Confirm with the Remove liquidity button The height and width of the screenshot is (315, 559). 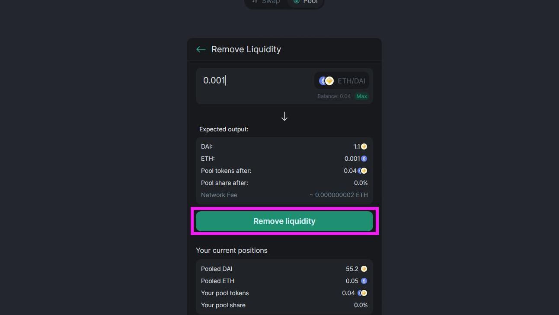(x=284, y=221)
